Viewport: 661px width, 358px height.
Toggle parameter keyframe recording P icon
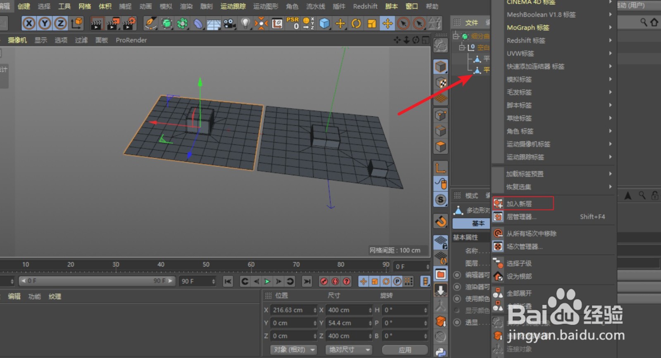click(397, 281)
